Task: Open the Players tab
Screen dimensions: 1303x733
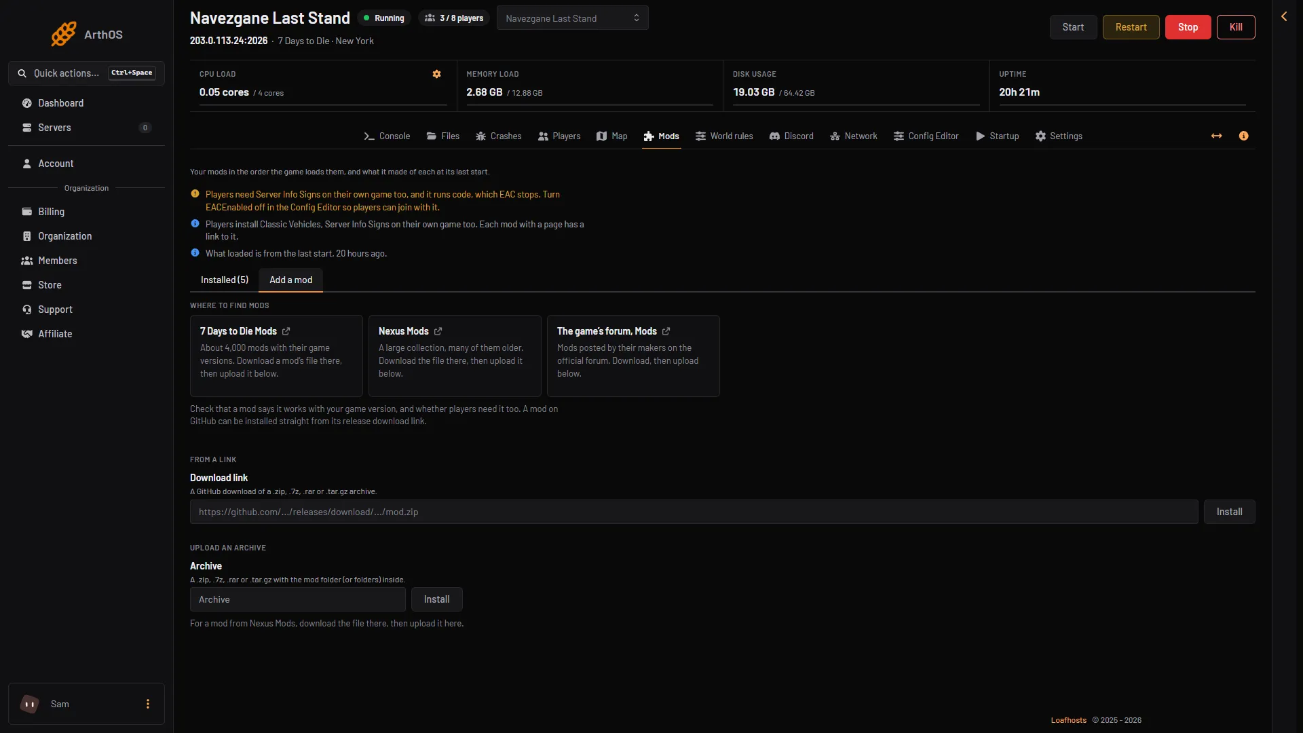Action: click(x=559, y=136)
